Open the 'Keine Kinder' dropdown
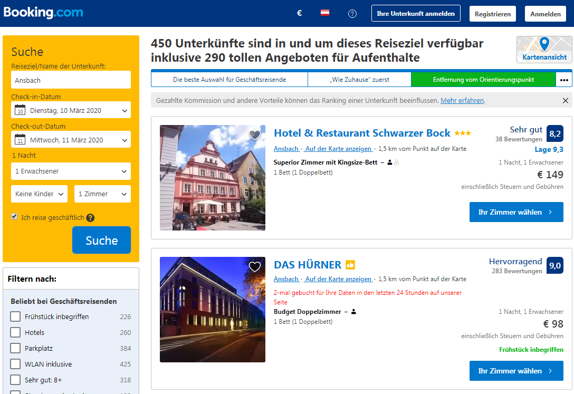574x394 pixels. [x=40, y=194]
